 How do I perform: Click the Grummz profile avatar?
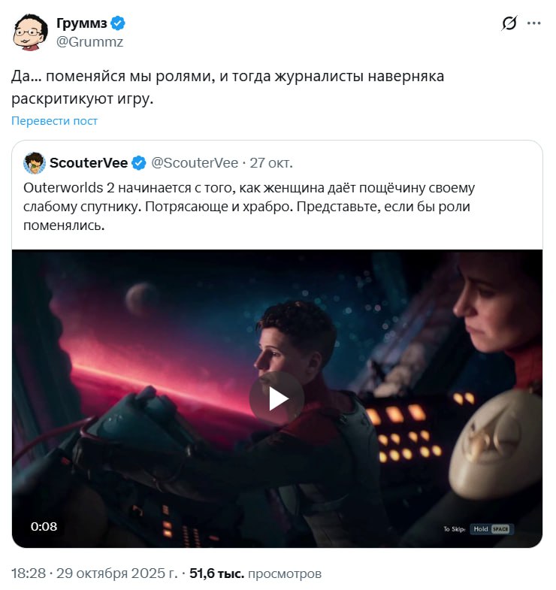click(29, 32)
